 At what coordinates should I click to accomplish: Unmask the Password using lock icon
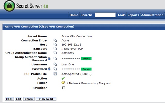(x=49, y=69)
